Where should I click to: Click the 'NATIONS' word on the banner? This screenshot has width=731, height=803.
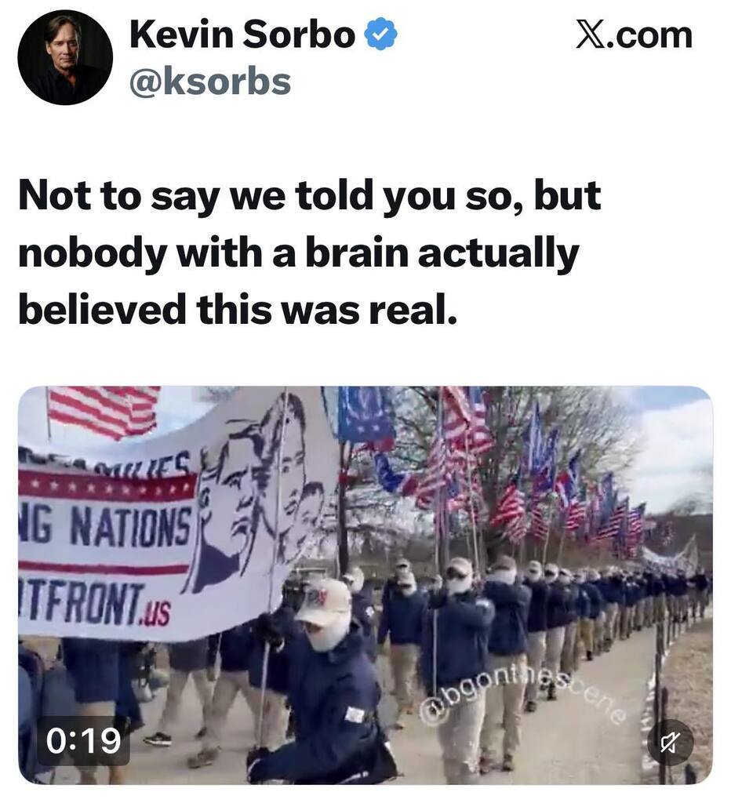131,525
